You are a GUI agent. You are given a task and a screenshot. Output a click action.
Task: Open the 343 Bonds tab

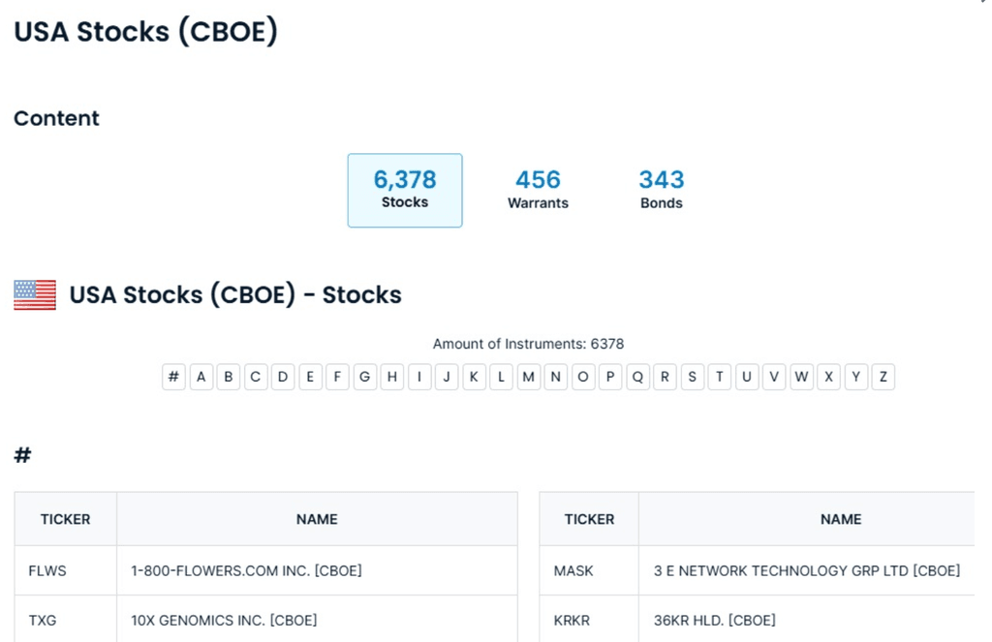point(662,190)
